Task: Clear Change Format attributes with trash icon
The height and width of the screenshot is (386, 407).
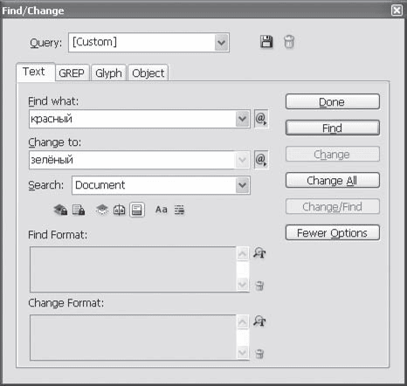Action: pyautogui.click(x=259, y=354)
